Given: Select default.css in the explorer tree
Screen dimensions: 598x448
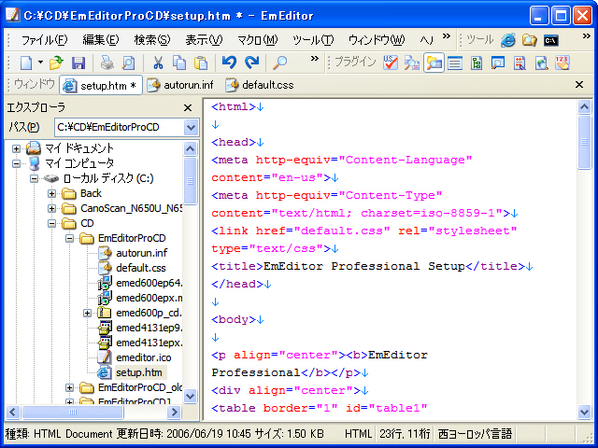Looking at the screenshot, I should click(x=141, y=268).
